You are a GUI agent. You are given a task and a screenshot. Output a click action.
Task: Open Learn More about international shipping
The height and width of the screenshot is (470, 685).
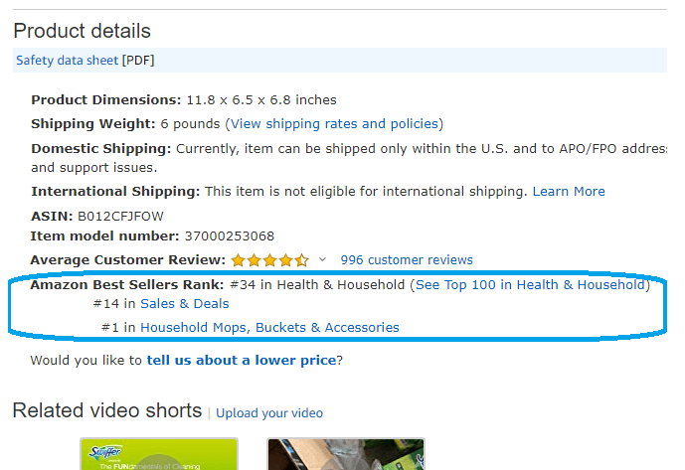coord(569,192)
